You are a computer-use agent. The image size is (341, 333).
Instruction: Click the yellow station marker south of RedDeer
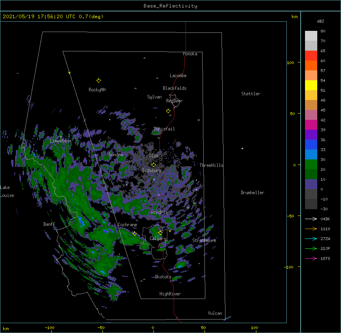pyautogui.click(x=168, y=111)
